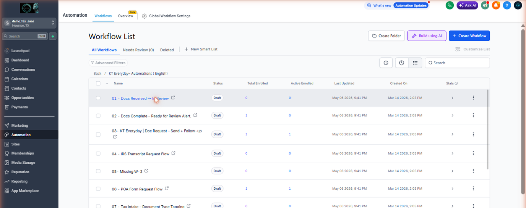Switch to the Overview beta tab
Image resolution: width=526 pixels, height=208 pixels.
(126, 16)
